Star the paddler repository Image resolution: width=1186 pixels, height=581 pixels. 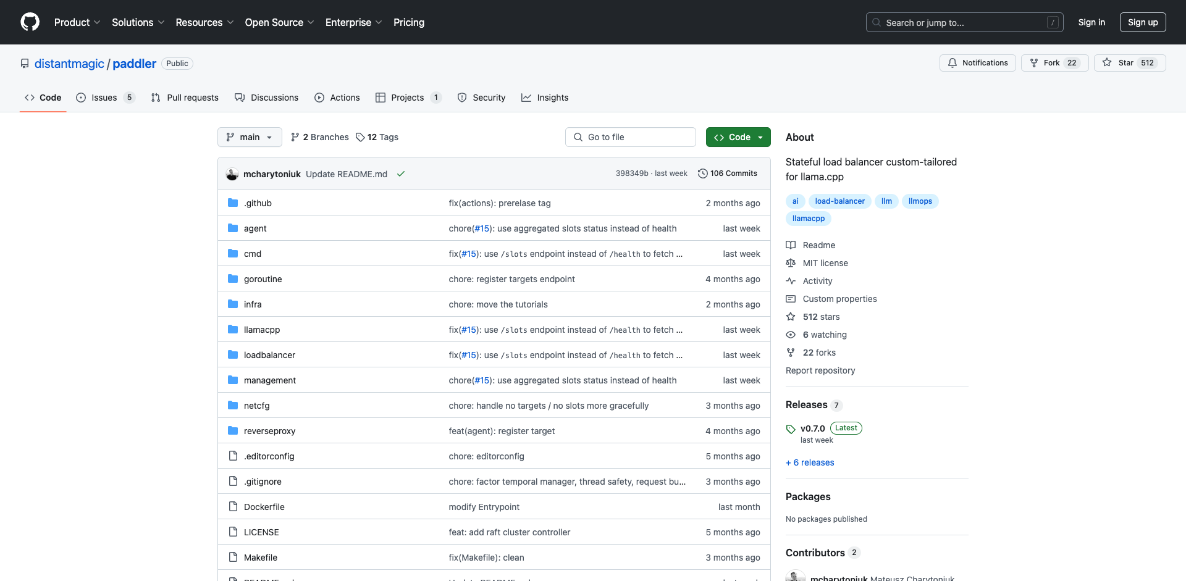[1130, 63]
